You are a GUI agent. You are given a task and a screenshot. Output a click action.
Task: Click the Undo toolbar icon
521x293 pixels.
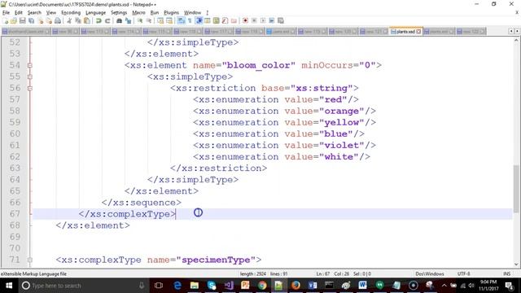(x=99, y=21)
